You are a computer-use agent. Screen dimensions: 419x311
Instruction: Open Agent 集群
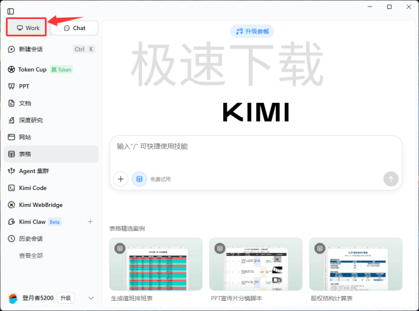(x=51, y=171)
